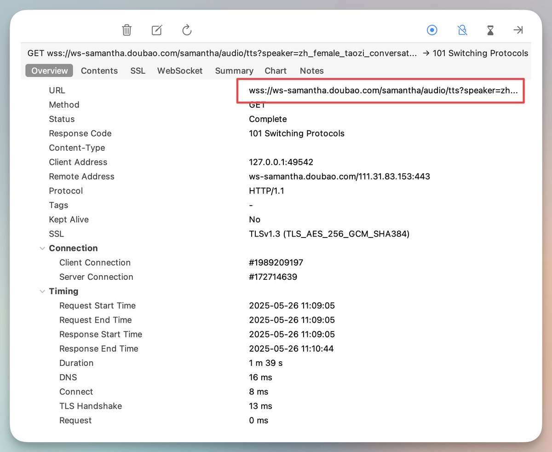Select client address 127.0.0.1:49542
The height and width of the screenshot is (452, 552).
tap(281, 162)
